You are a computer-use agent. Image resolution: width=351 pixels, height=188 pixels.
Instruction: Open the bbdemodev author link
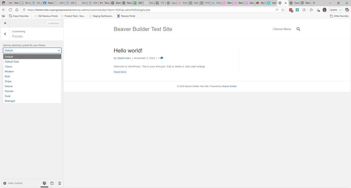pos(124,58)
